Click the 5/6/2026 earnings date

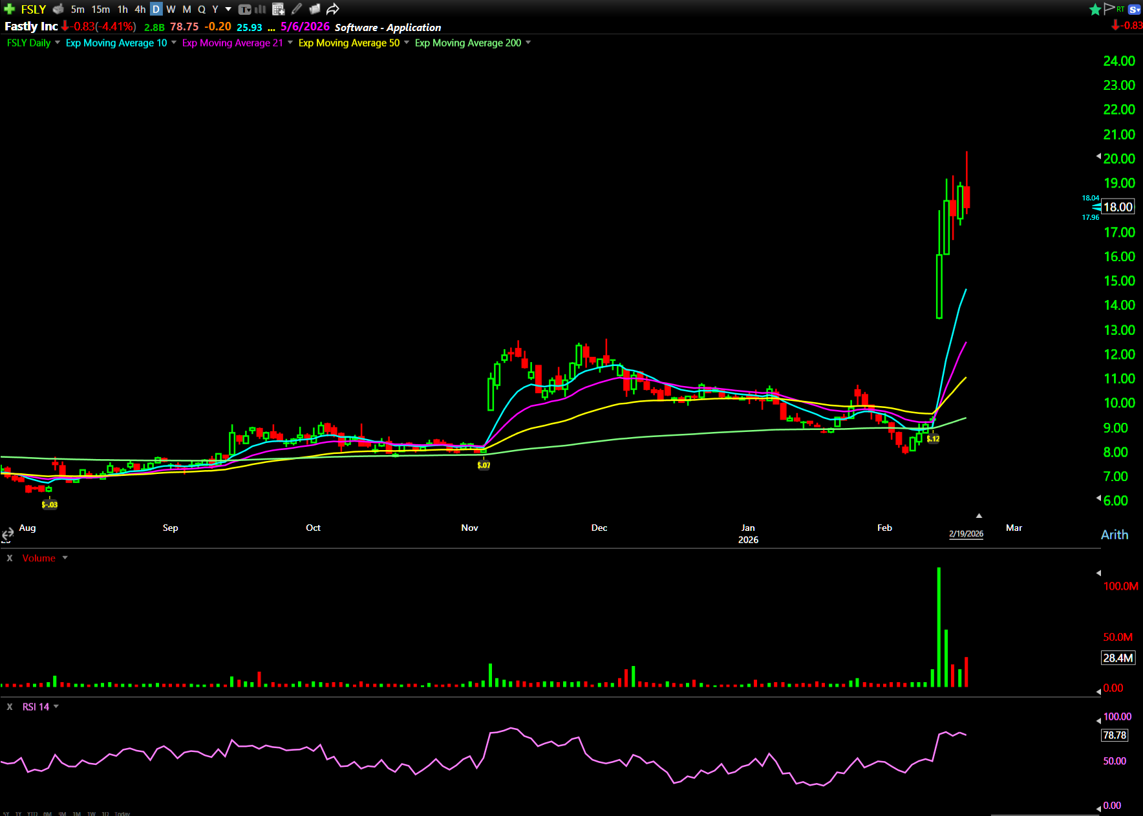tap(304, 27)
